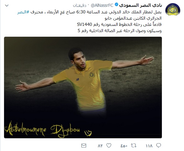Viewport: 184px width, 151px height.
Task: Like the tweet with the heart icon
Action: coord(109,145)
